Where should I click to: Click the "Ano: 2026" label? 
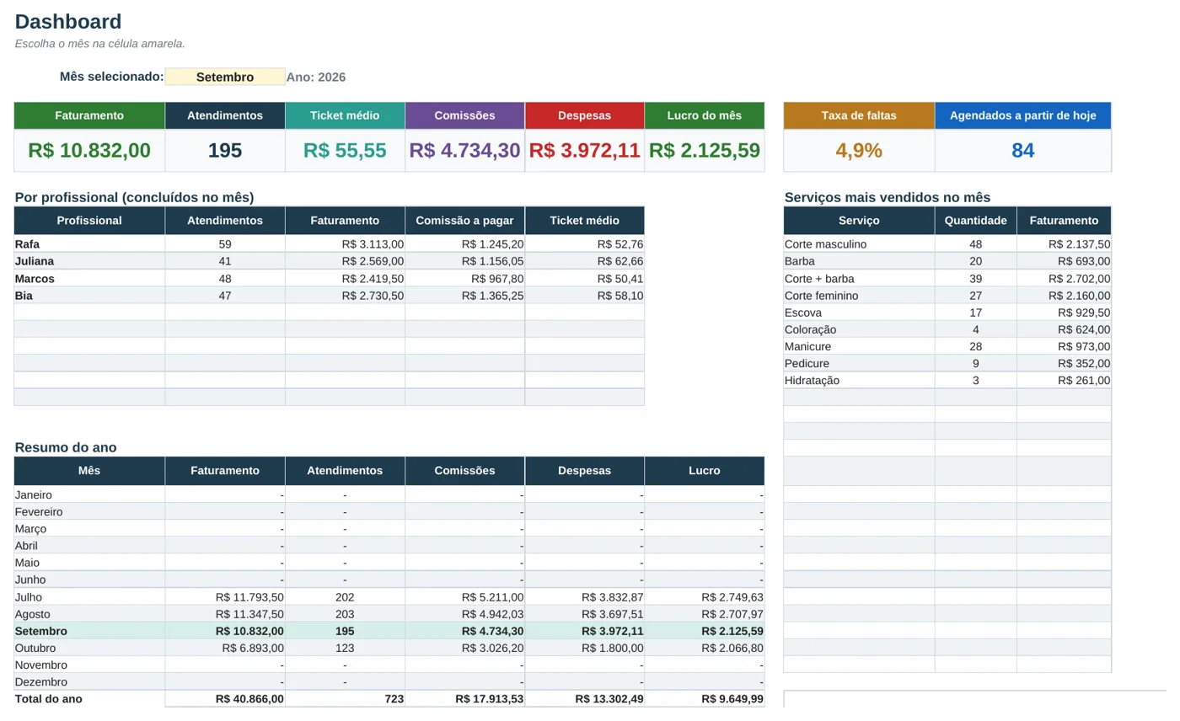[316, 77]
